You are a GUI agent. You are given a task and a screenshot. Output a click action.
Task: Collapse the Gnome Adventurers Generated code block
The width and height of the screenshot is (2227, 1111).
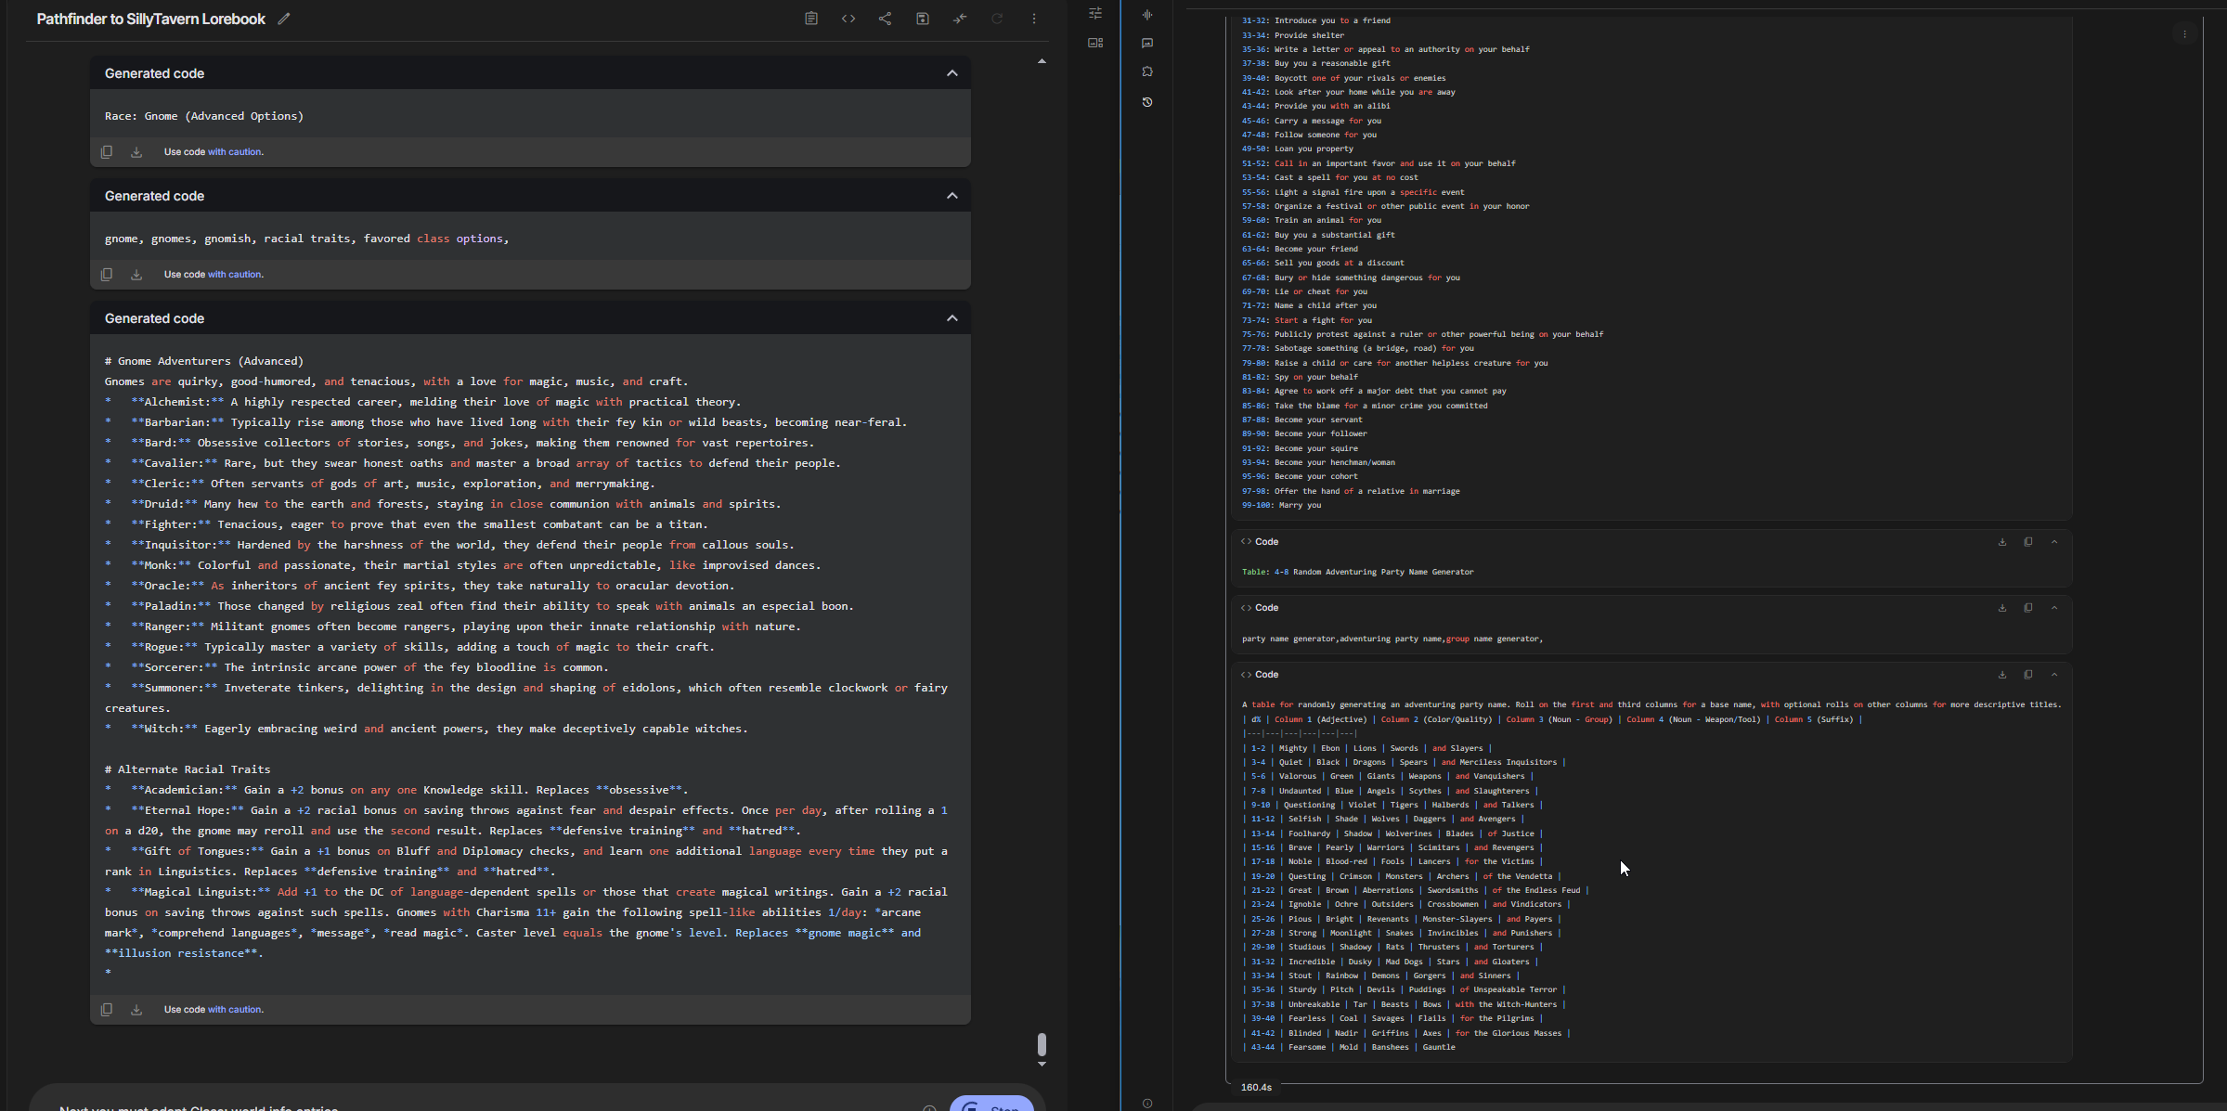(x=952, y=318)
